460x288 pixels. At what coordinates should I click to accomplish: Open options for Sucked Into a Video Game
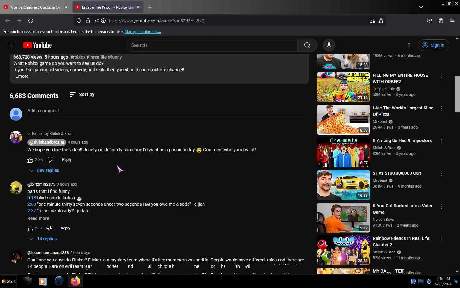pos(441,206)
